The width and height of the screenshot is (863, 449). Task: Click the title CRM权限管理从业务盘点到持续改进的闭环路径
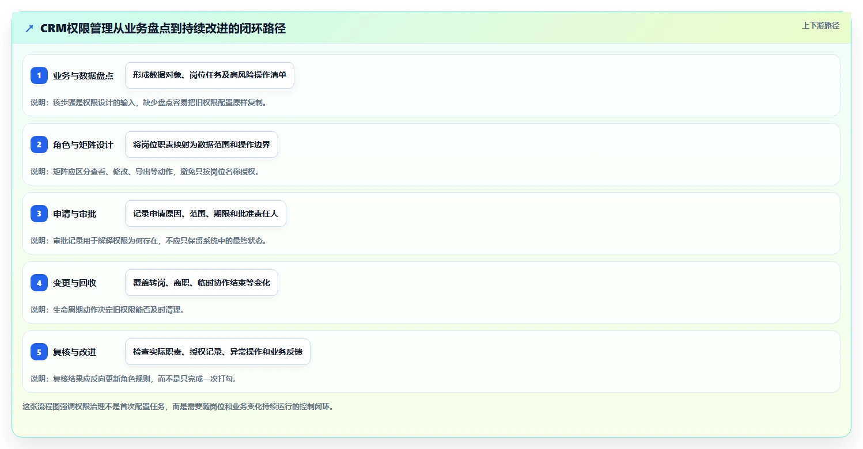(163, 29)
